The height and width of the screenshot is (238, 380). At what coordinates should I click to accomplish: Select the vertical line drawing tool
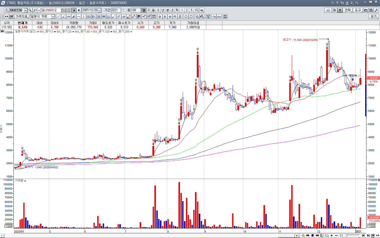tap(84, 17)
